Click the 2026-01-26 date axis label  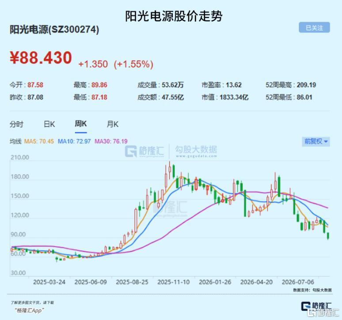215,282
